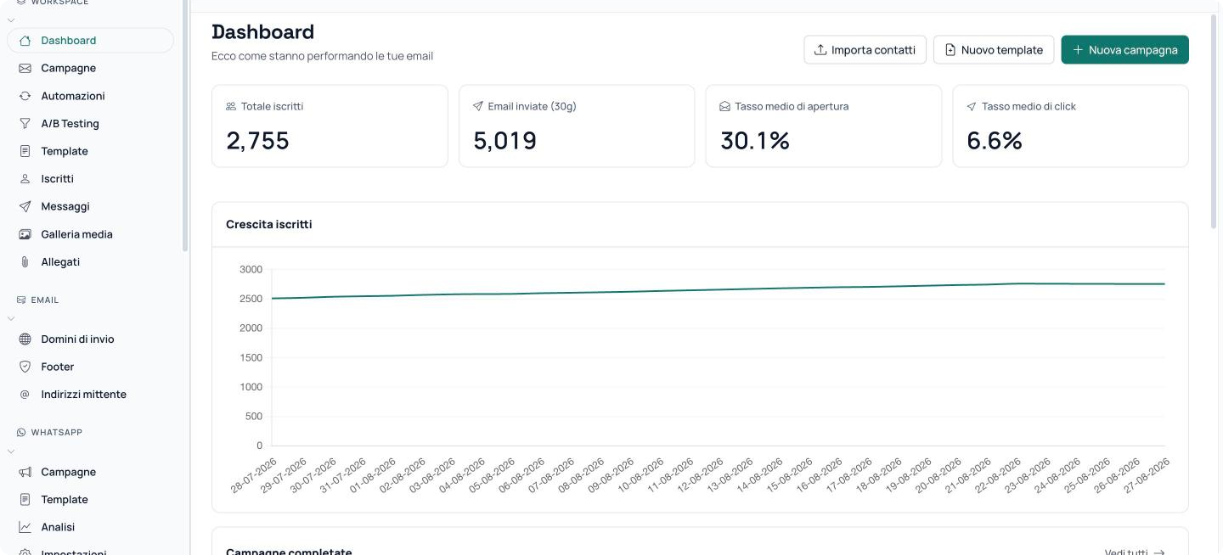Click the 2,755 total subscribers value
Image resolution: width=1223 pixels, height=555 pixels.
(x=257, y=141)
